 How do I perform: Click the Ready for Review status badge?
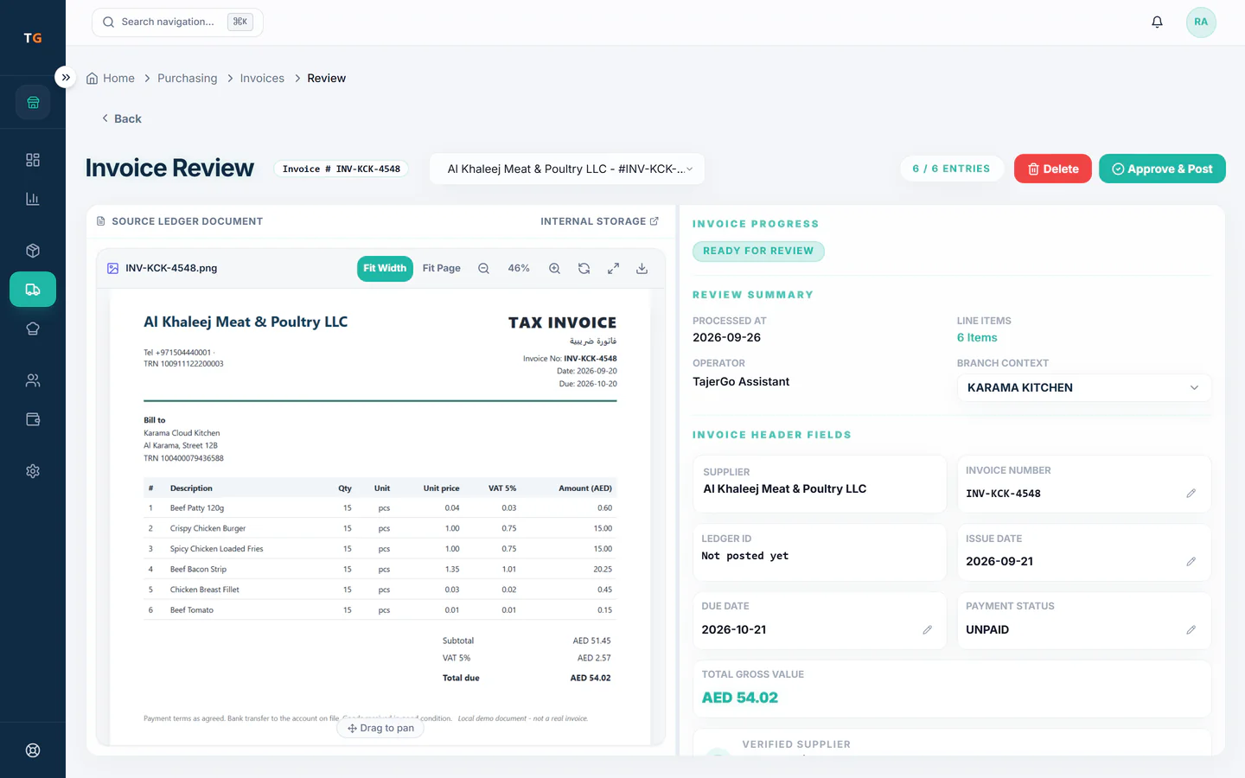pyautogui.click(x=758, y=252)
